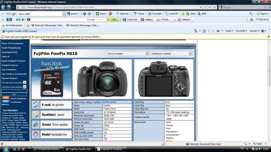Click the add to favorites bar icon
The height and width of the screenshot is (152, 271).
[x=28, y=26]
